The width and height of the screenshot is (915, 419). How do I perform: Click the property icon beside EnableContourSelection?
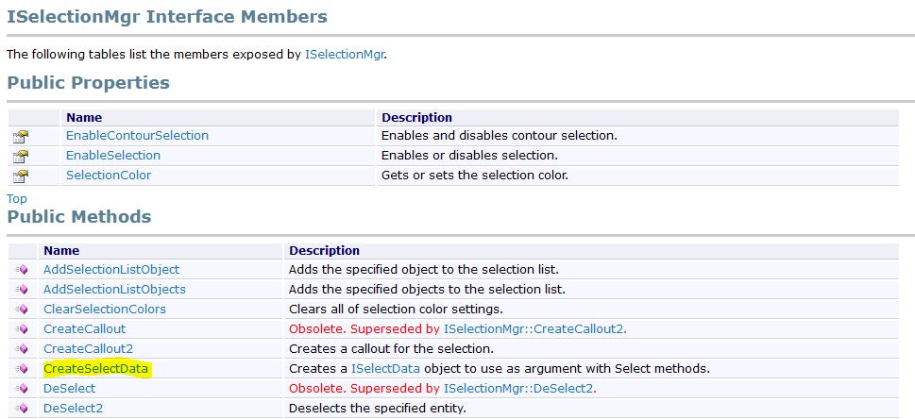(x=21, y=137)
